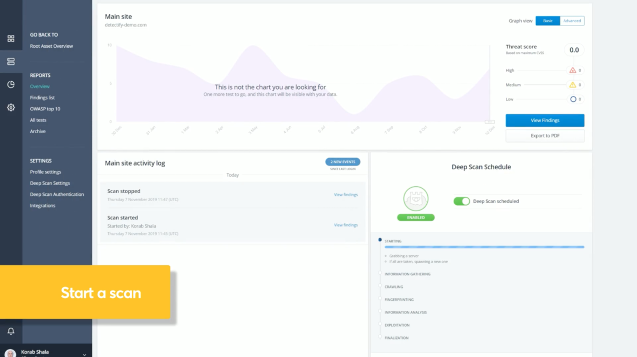Click the View Findings button

coord(545,120)
